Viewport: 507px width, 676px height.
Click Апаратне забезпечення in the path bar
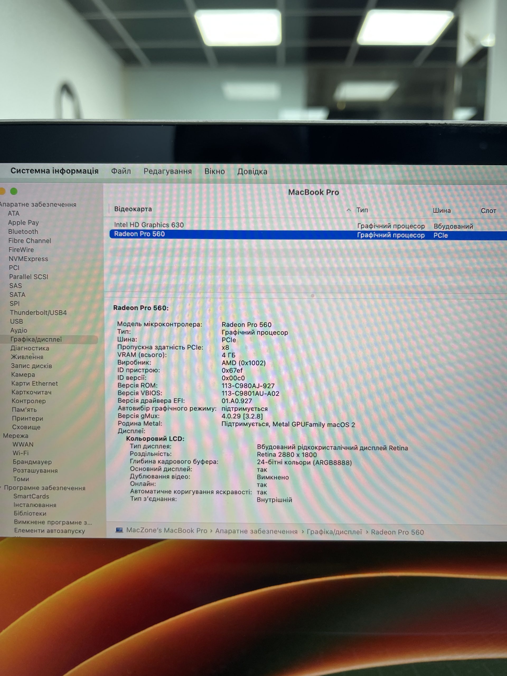256,531
